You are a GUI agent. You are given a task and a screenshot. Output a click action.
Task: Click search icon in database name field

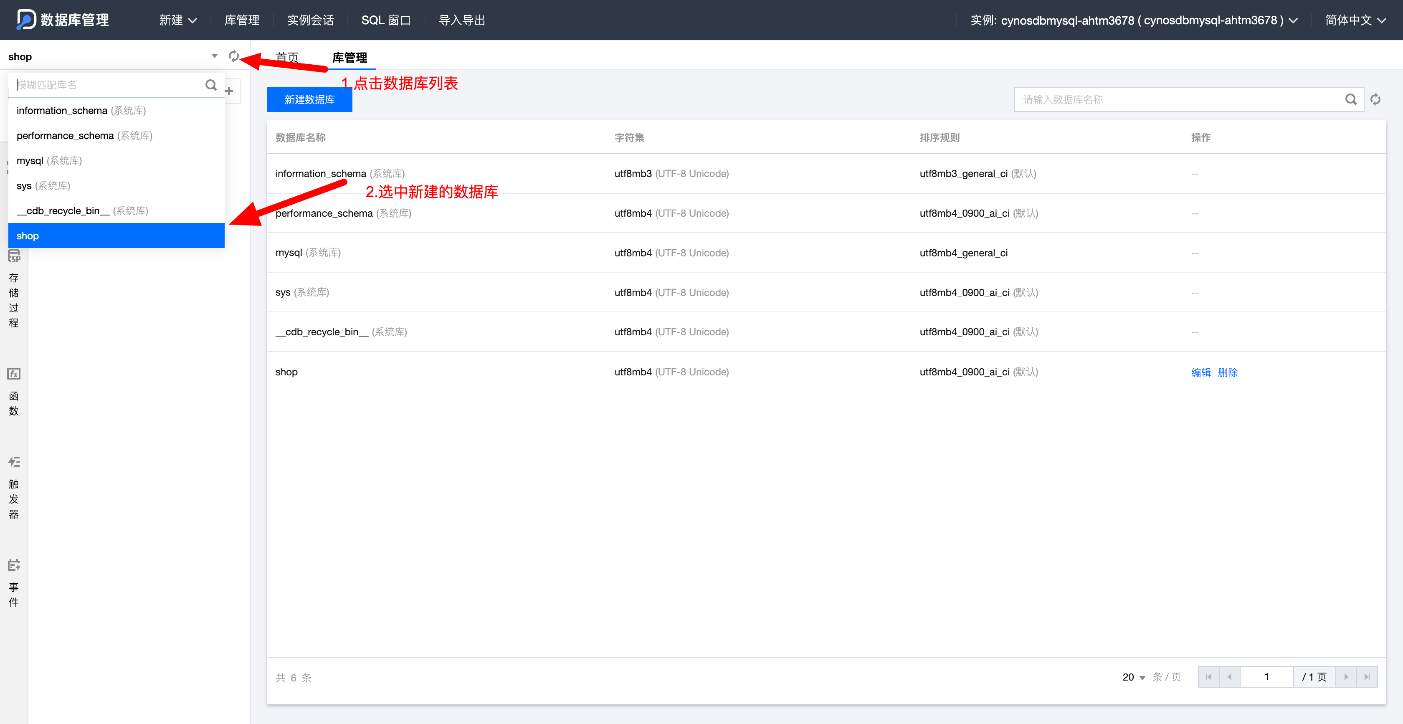point(1351,100)
